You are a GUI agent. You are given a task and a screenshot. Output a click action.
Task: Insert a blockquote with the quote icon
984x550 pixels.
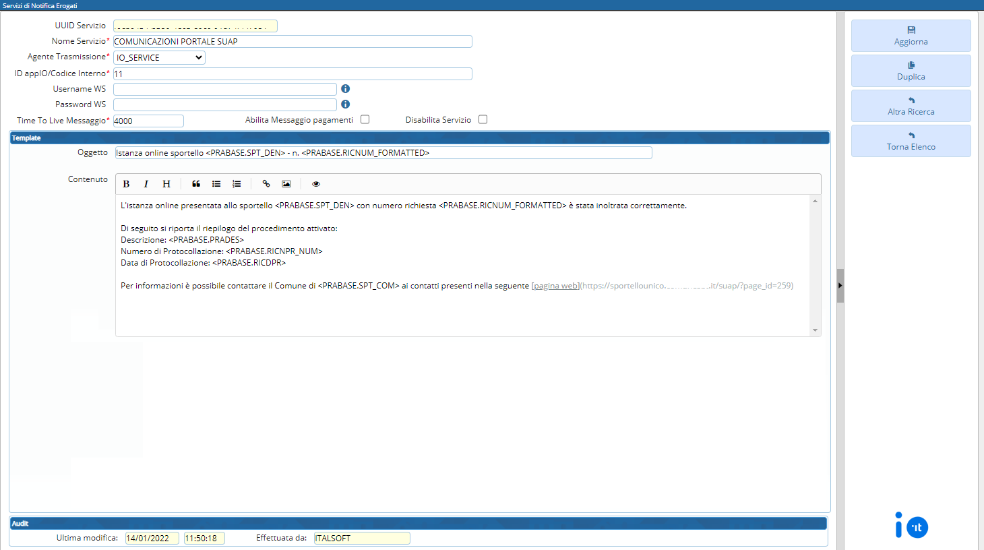tap(196, 184)
